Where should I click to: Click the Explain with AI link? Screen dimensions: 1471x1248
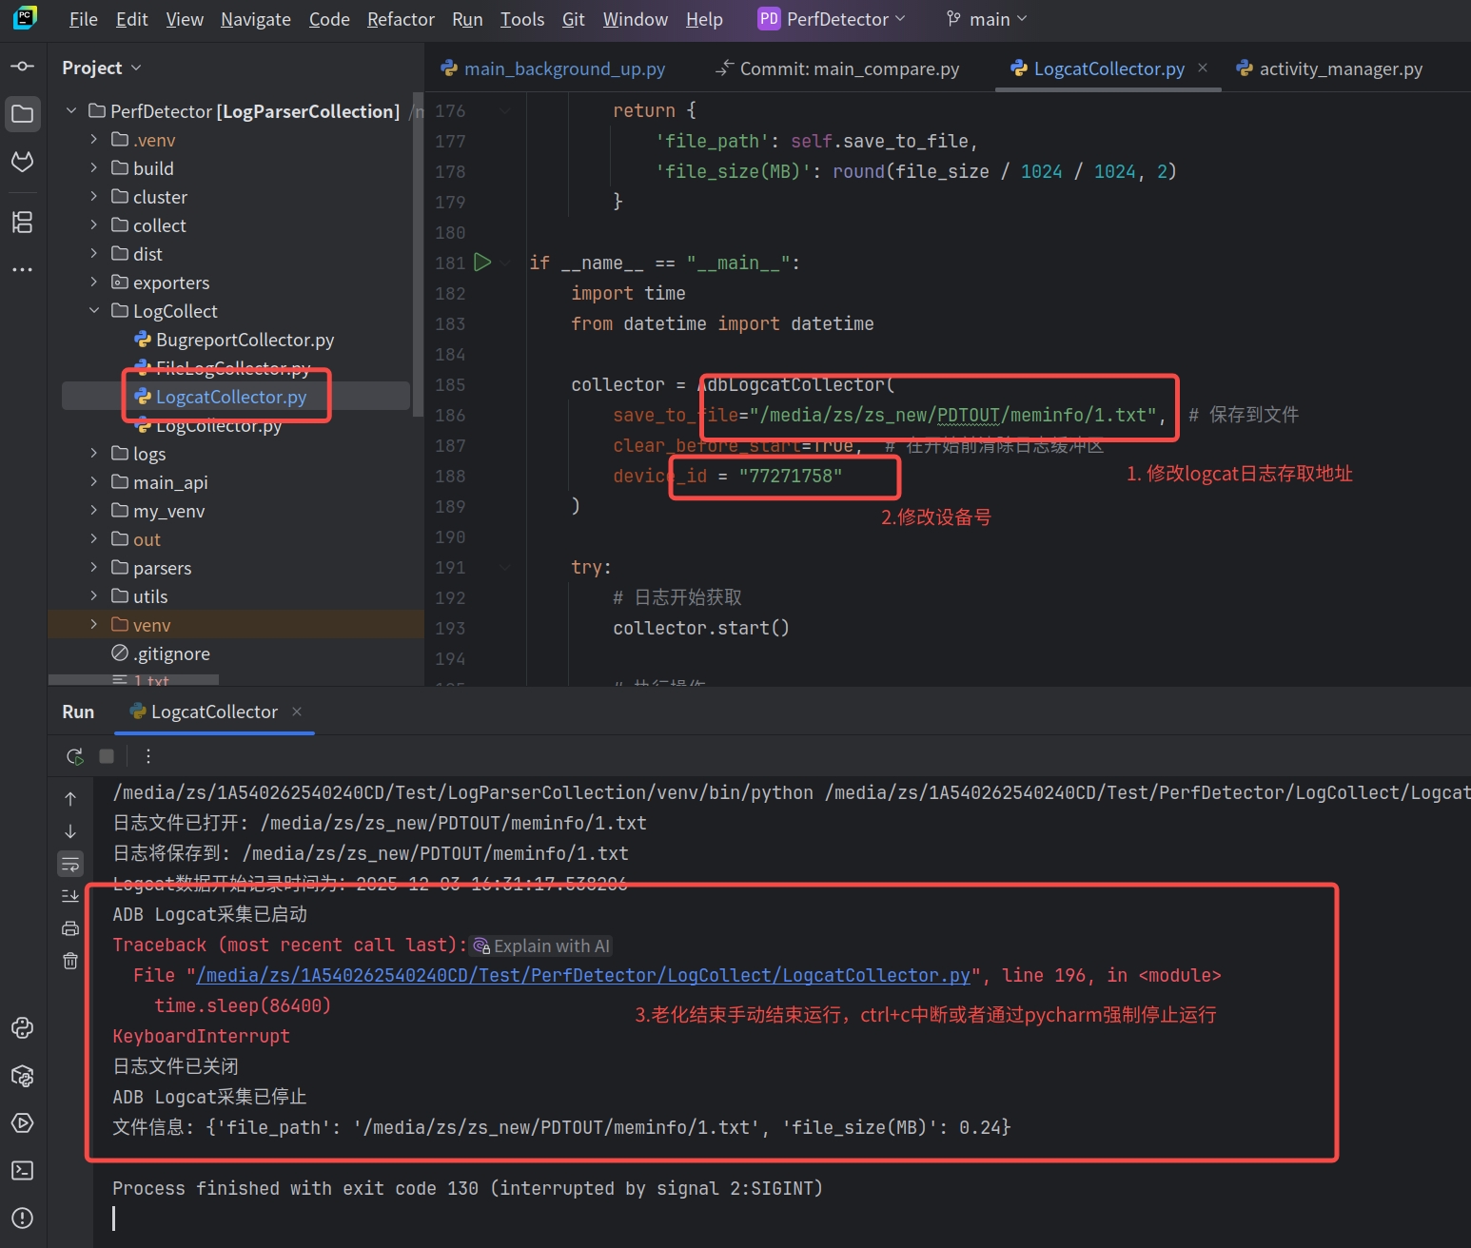pyautogui.click(x=541, y=946)
